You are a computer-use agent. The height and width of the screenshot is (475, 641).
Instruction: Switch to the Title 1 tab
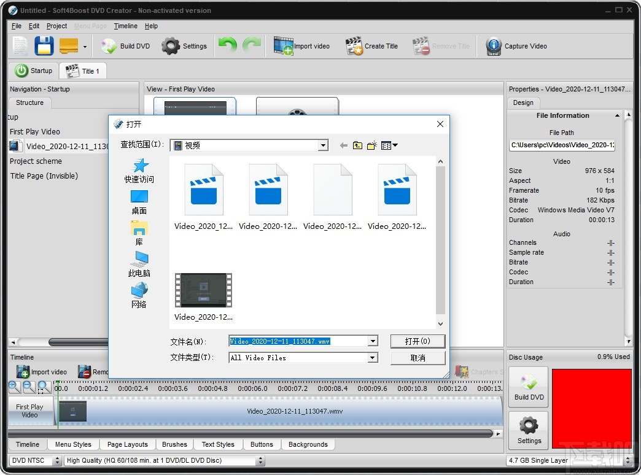[x=82, y=71]
